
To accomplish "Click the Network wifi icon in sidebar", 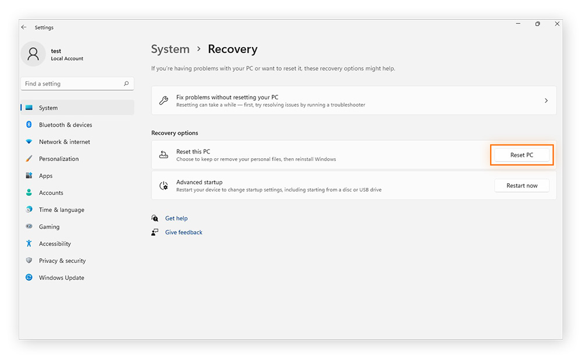I will tap(29, 142).
